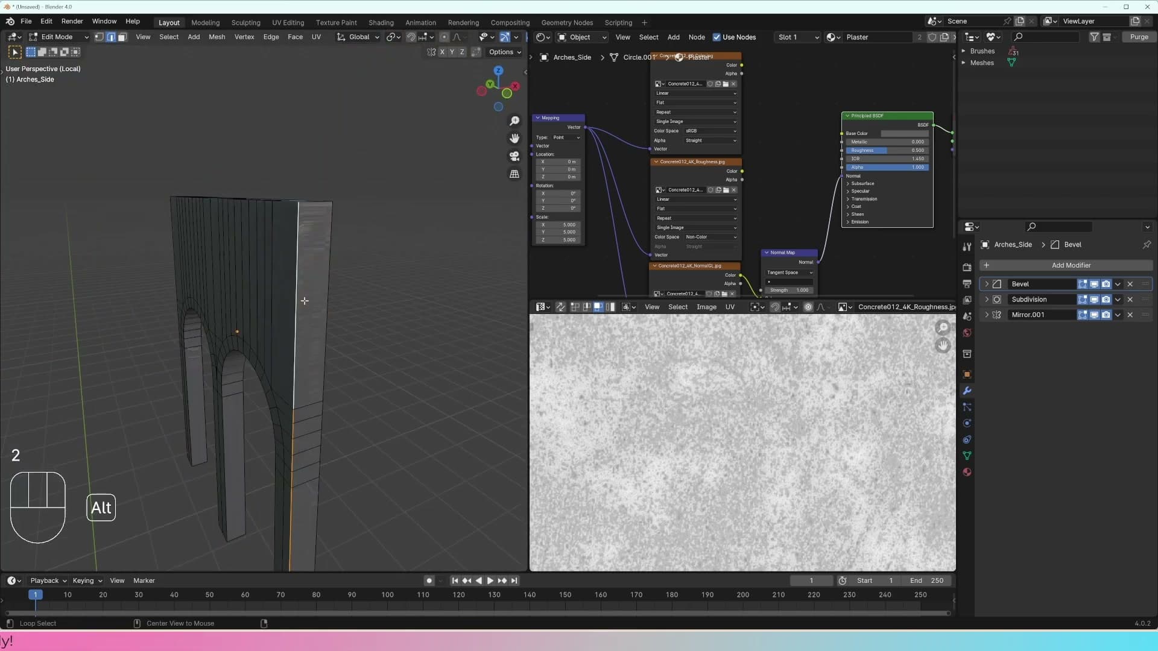
Task: Expand the Subdivision modifier panel
Action: tap(987, 300)
